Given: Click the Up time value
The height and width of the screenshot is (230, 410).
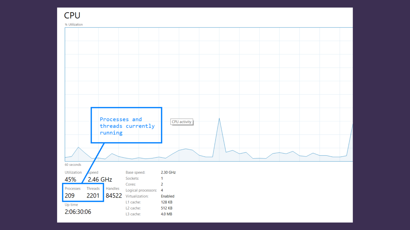Looking at the screenshot, I should (x=78, y=211).
